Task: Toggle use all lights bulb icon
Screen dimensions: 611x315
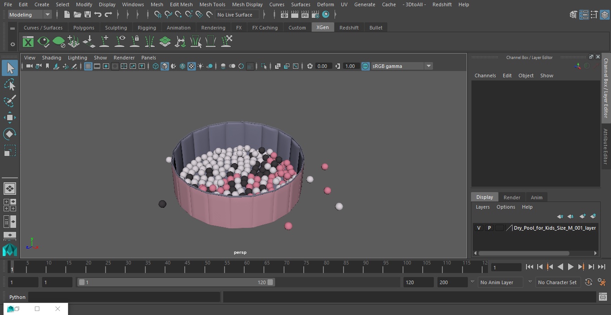Action: 200,66
